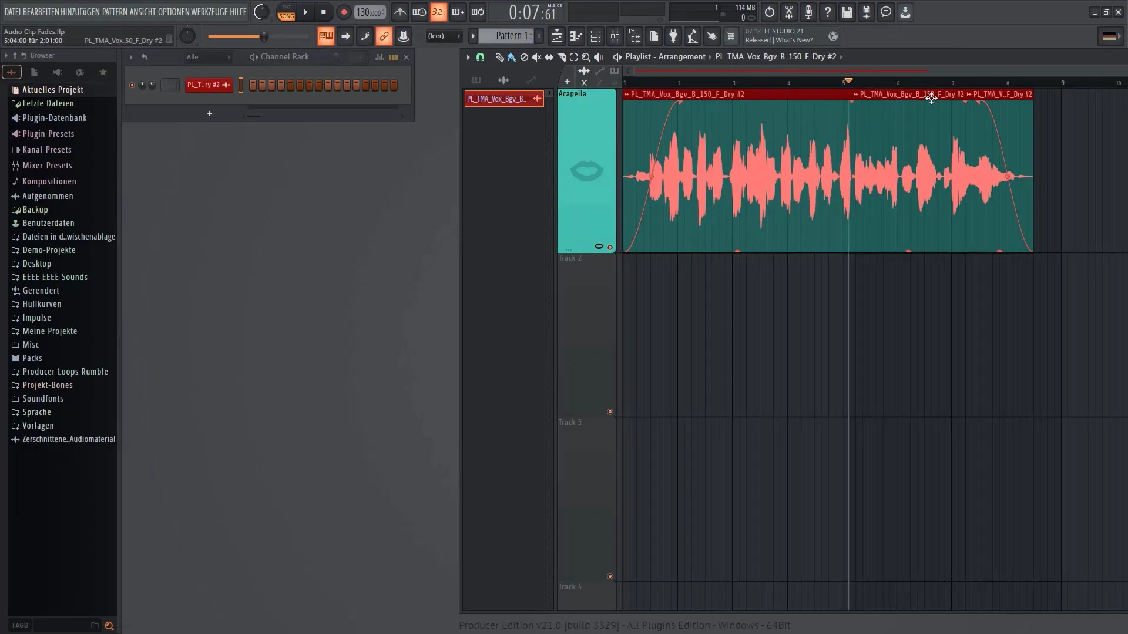Image resolution: width=1128 pixels, height=634 pixels.
Task: Expand the Packs folder in browser
Action: pyautogui.click(x=32, y=358)
